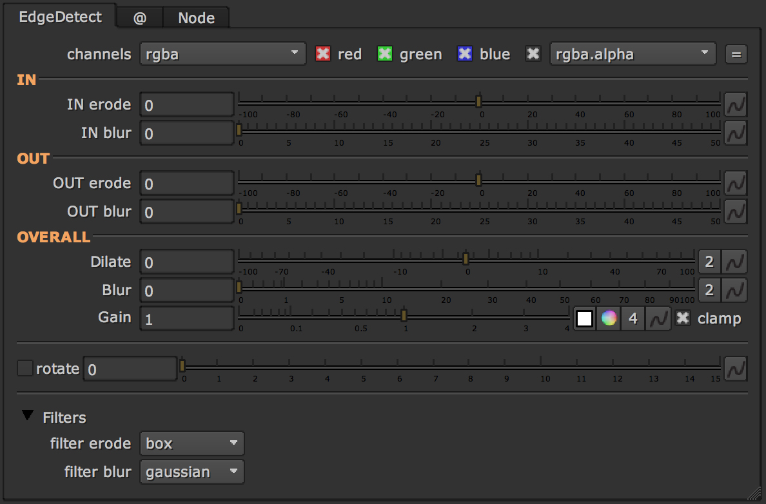Click animation curve icon for IN blur
Image resolution: width=766 pixels, height=504 pixels.
click(736, 133)
